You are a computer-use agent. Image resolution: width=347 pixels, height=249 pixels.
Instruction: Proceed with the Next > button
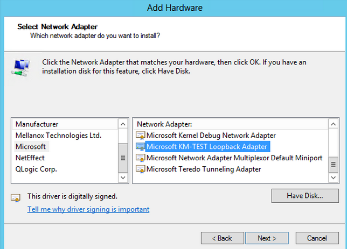point(267,238)
